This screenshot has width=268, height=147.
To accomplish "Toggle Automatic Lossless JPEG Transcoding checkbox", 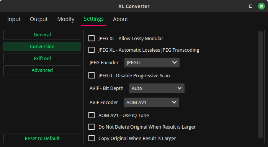I will tap(92, 50).
